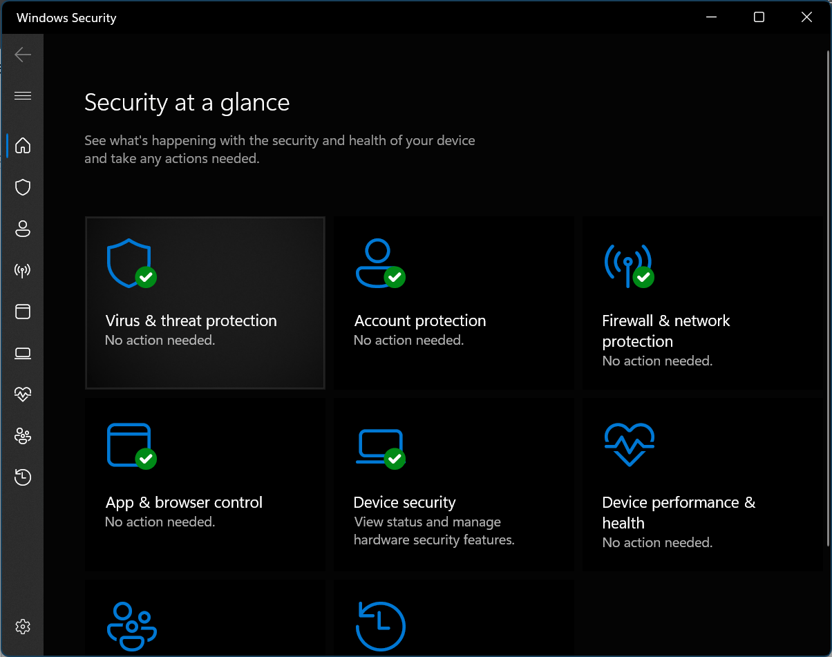Viewport: 832px width, 657px height.
Task: Select Device performance & health heart sidebar icon
Action: point(23,394)
